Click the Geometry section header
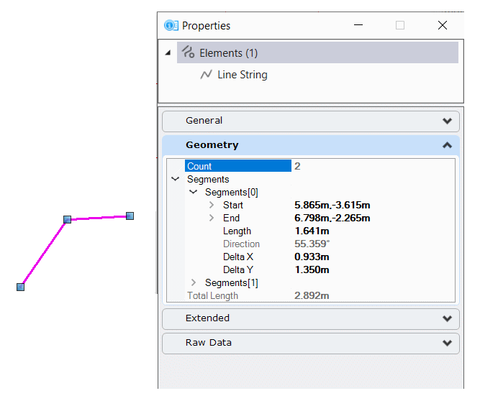Screen dimensions: 480x401 coord(311,145)
